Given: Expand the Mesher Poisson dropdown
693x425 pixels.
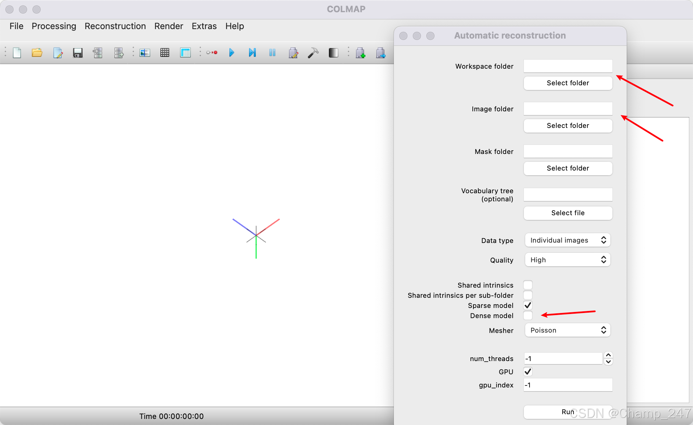Looking at the screenshot, I should pyautogui.click(x=567, y=330).
